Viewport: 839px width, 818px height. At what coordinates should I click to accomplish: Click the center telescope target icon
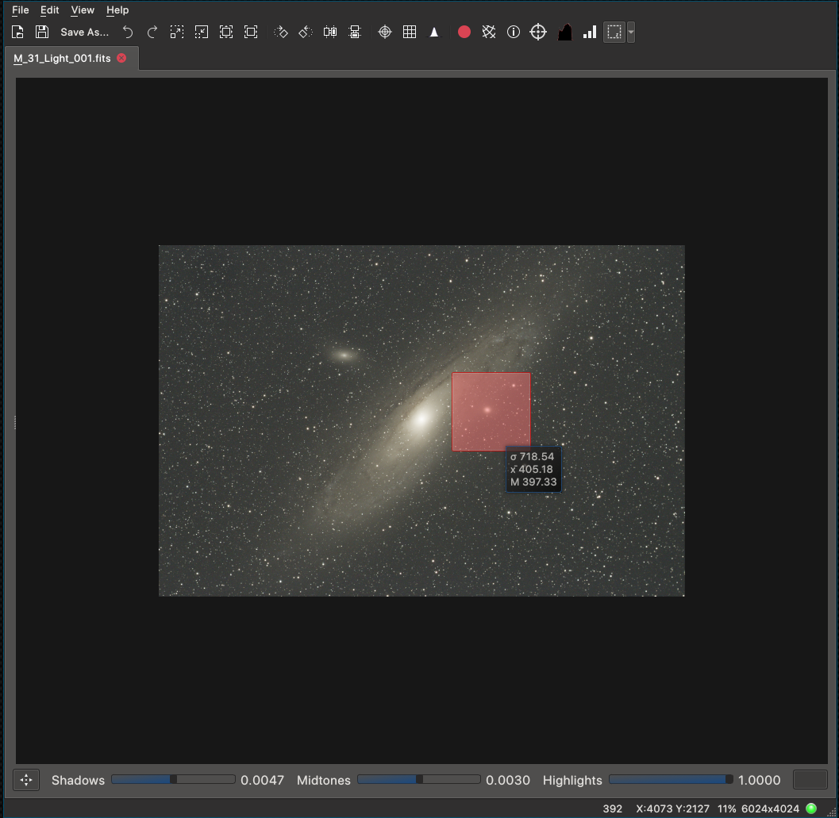tap(538, 32)
